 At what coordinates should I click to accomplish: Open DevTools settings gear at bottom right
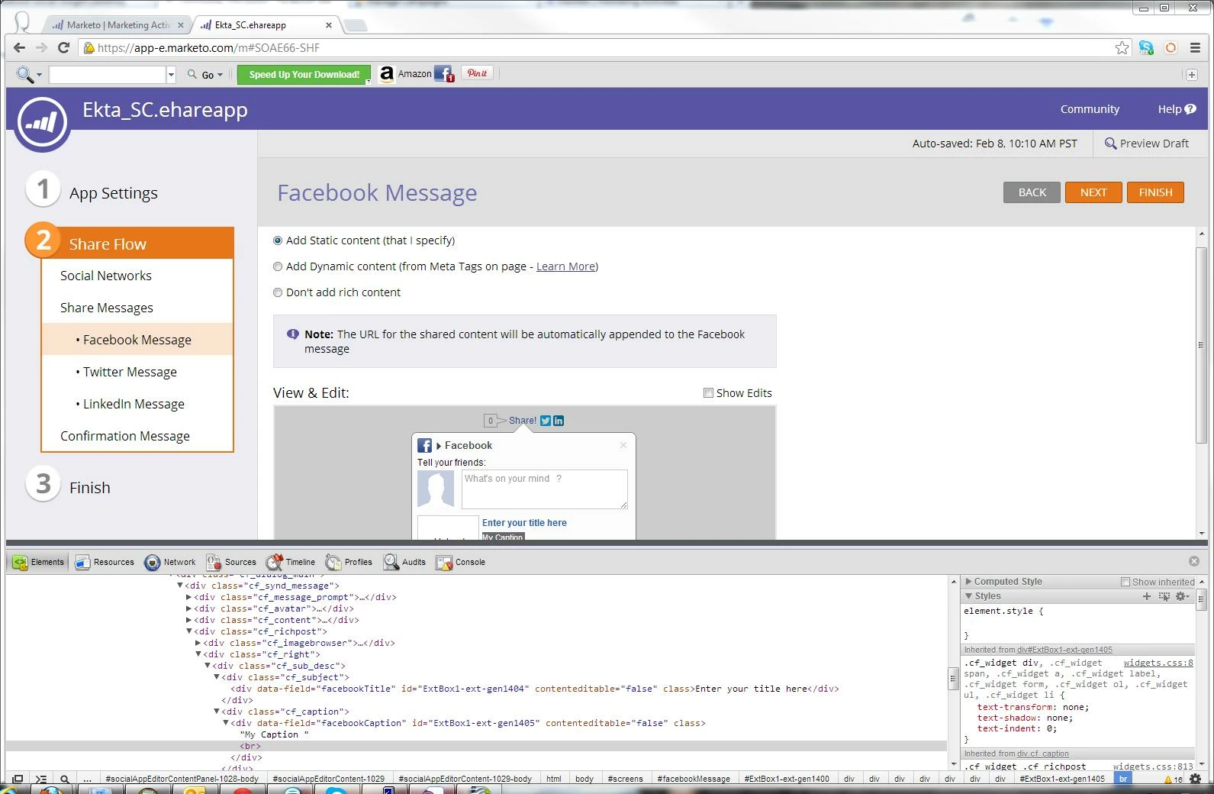[1196, 779]
